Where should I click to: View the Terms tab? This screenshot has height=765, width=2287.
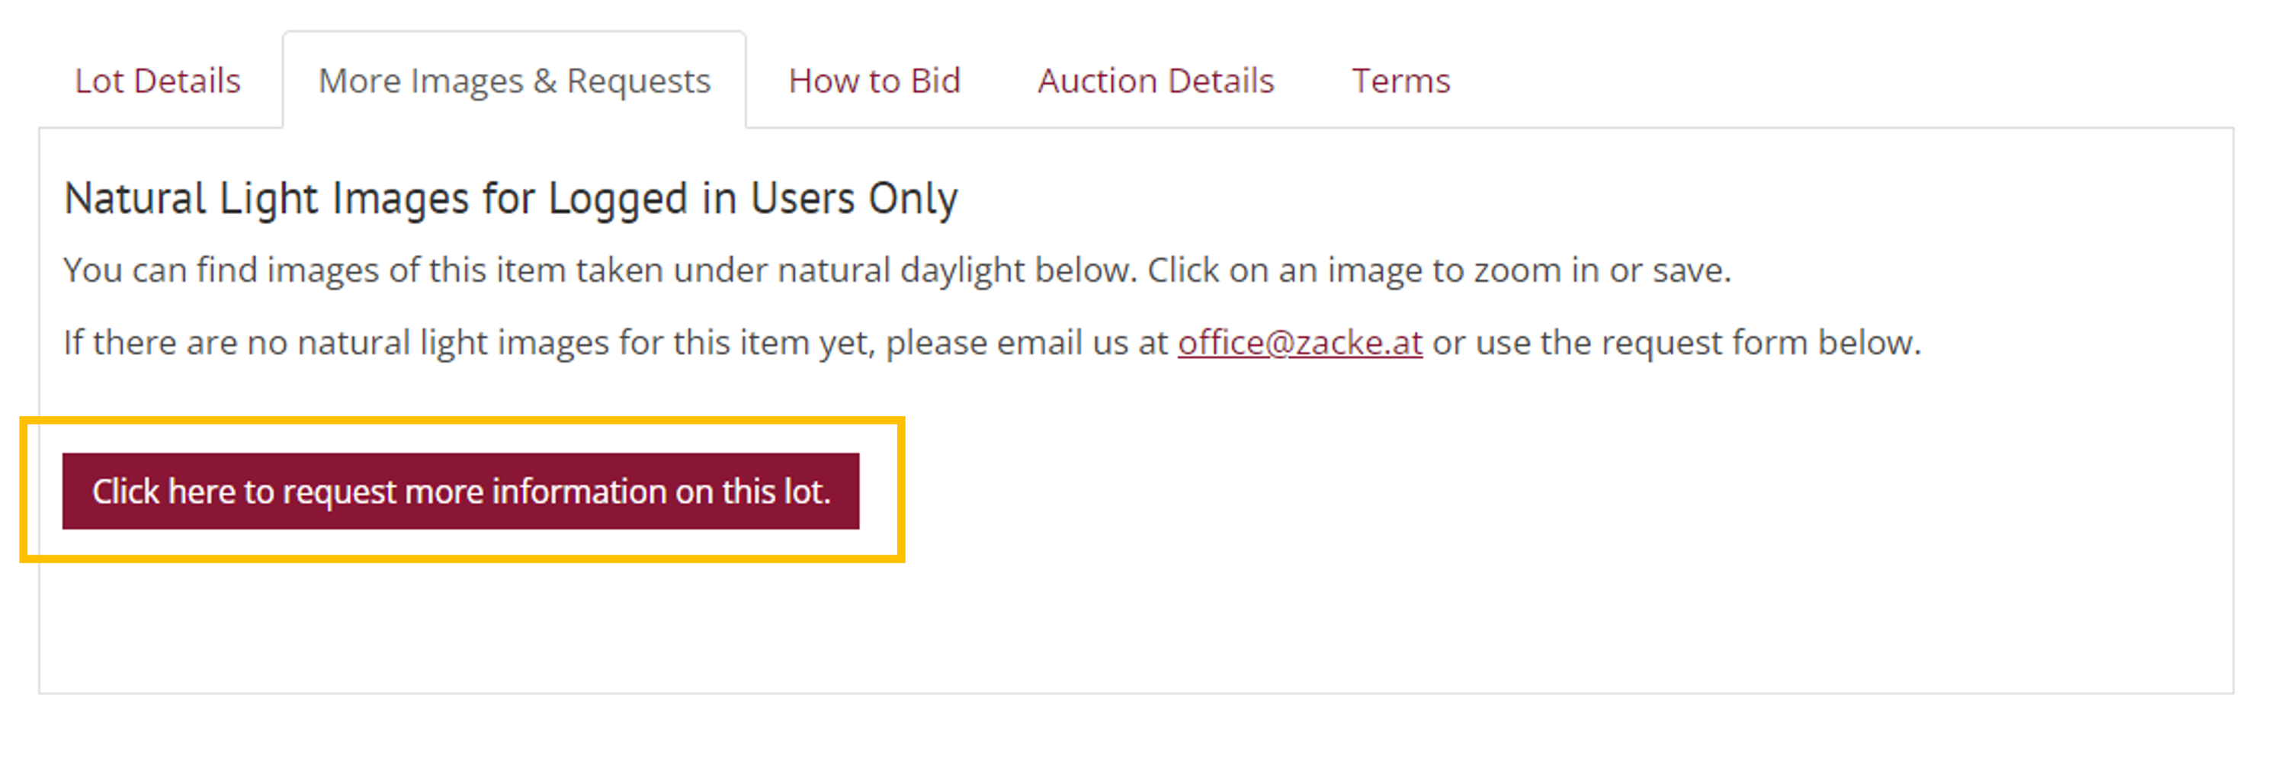pos(1400,81)
